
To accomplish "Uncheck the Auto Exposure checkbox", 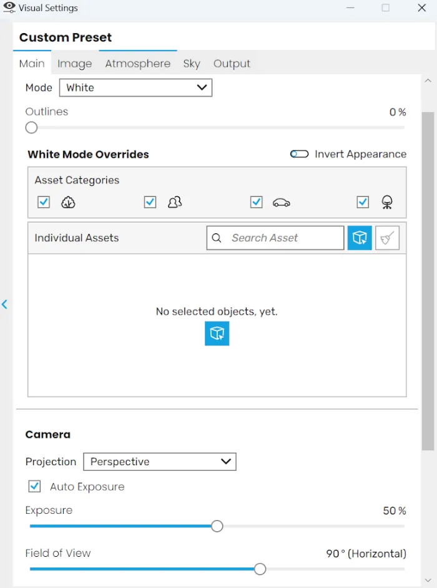I will (x=35, y=486).
